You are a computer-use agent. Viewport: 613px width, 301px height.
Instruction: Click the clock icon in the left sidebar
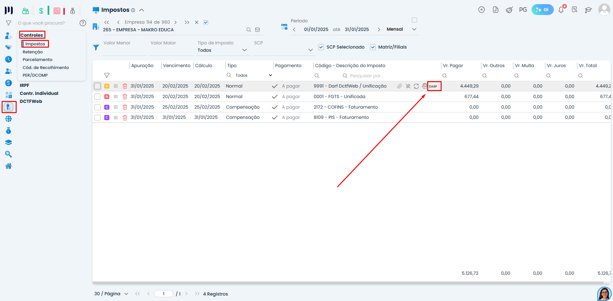pos(8,59)
